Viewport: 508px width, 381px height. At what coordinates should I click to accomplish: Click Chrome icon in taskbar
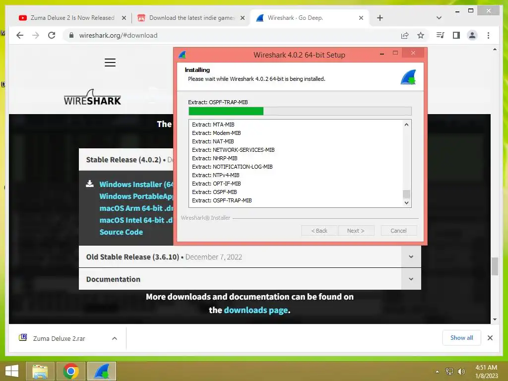[71, 371]
